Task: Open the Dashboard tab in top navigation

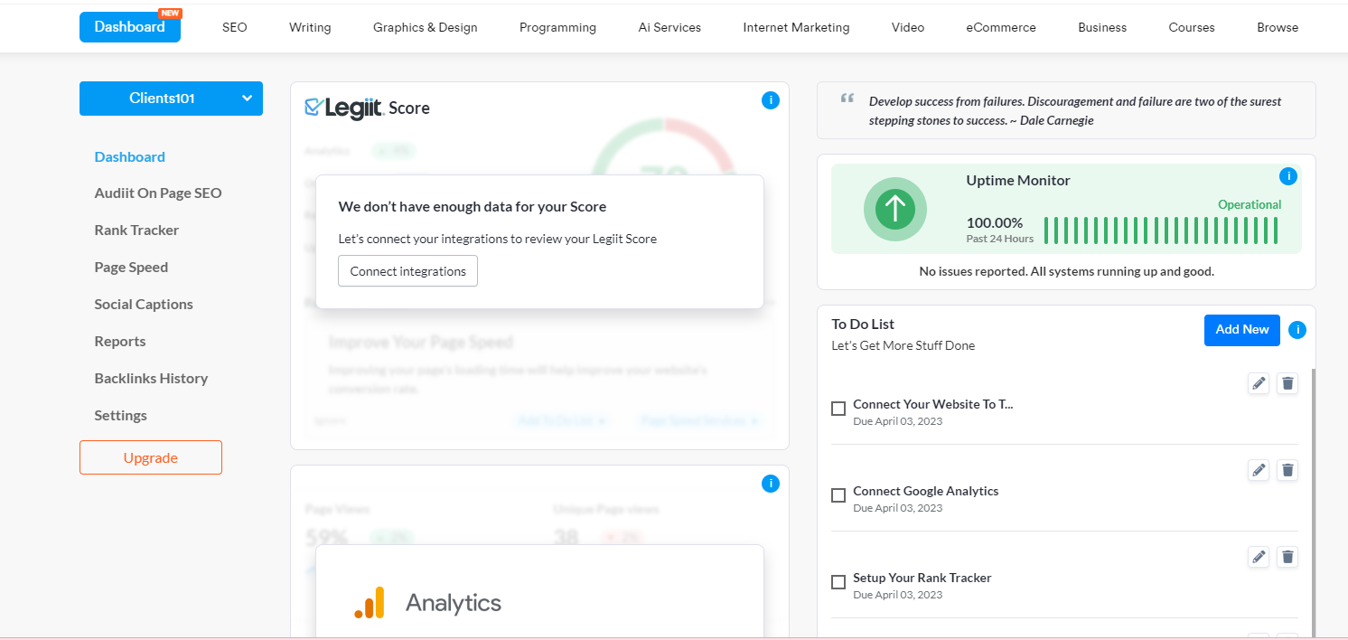Action: (x=130, y=27)
